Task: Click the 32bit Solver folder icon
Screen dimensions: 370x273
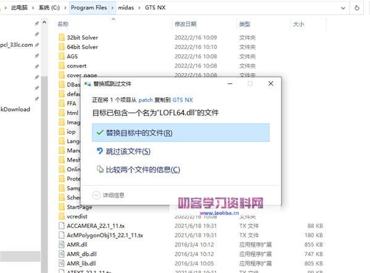Action: click(61, 38)
